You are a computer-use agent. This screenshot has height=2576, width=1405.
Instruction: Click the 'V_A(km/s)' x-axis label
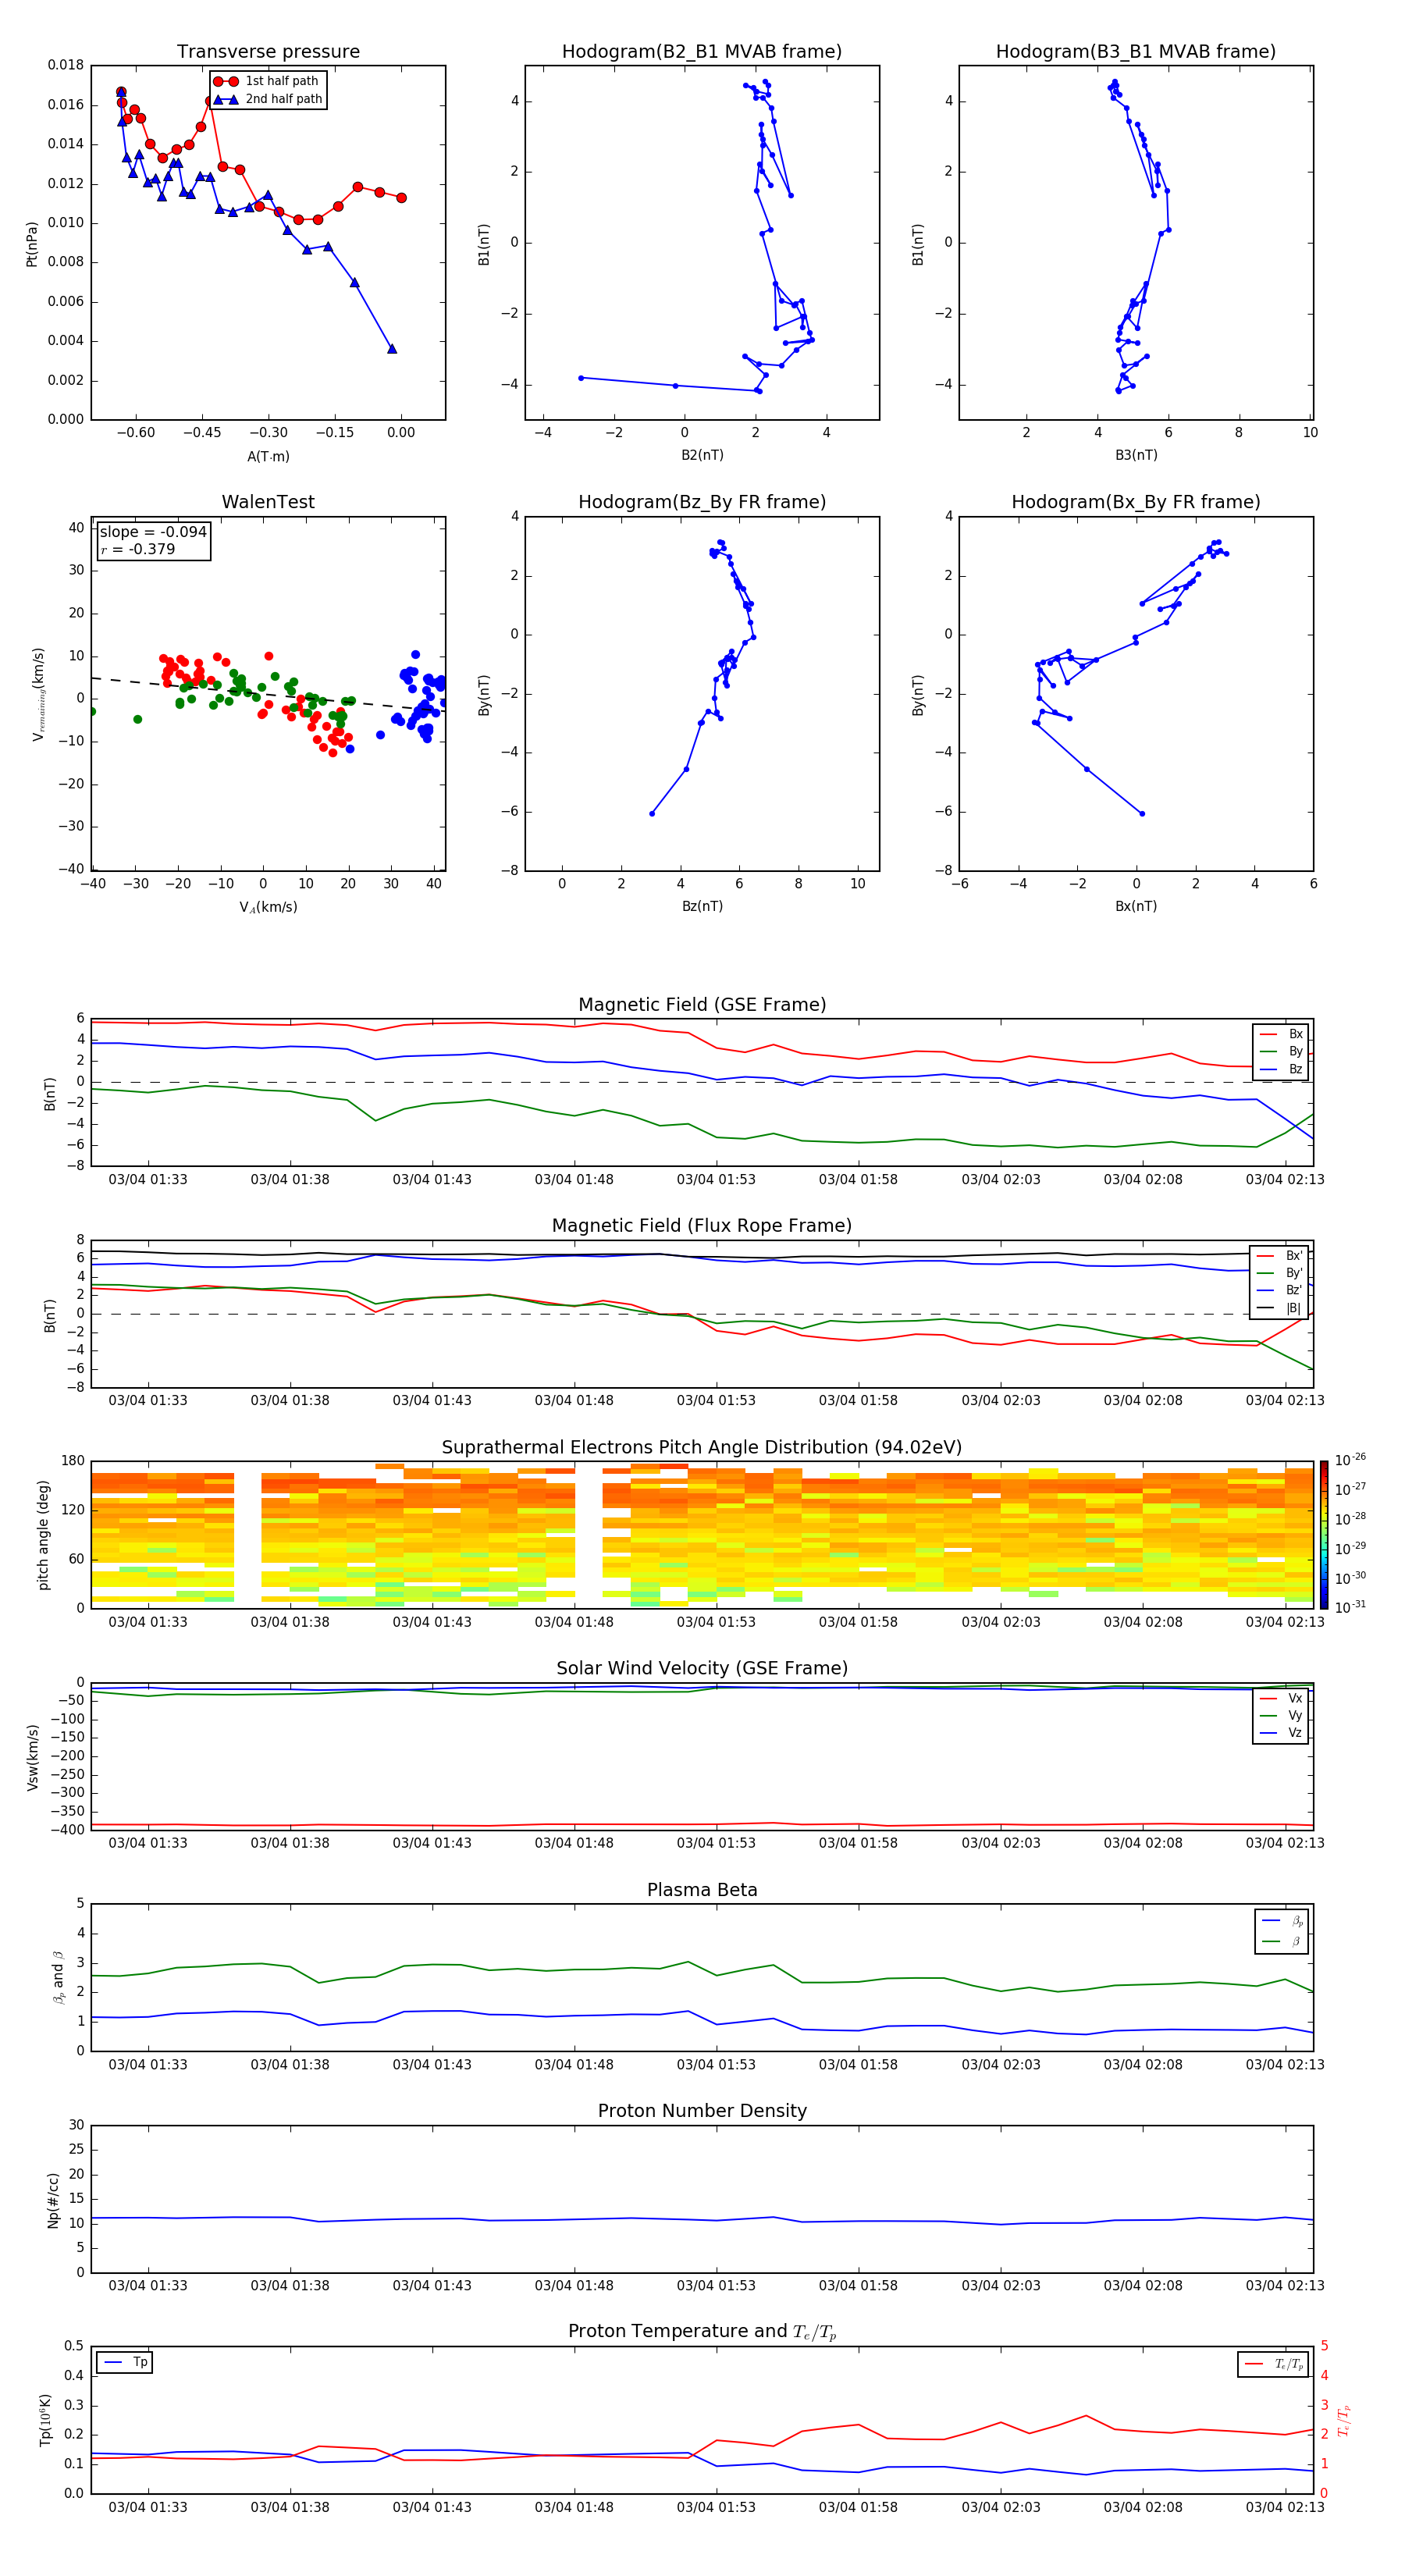pyautogui.click(x=268, y=907)
